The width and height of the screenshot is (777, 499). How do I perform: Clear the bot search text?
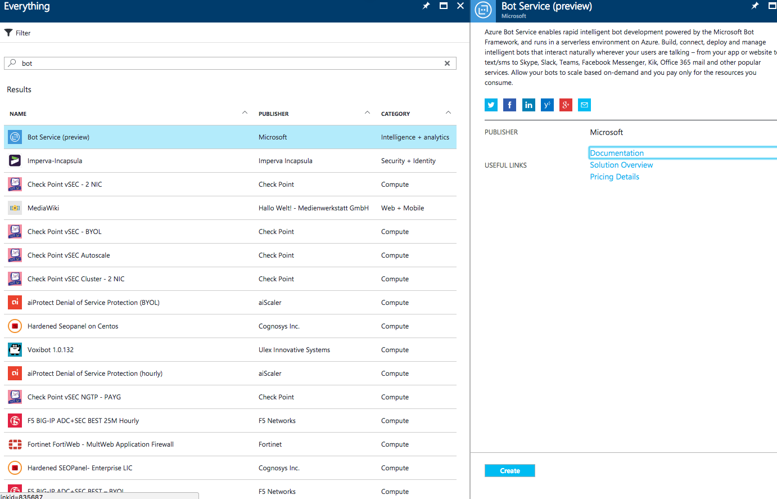click(x=447, y=64)
